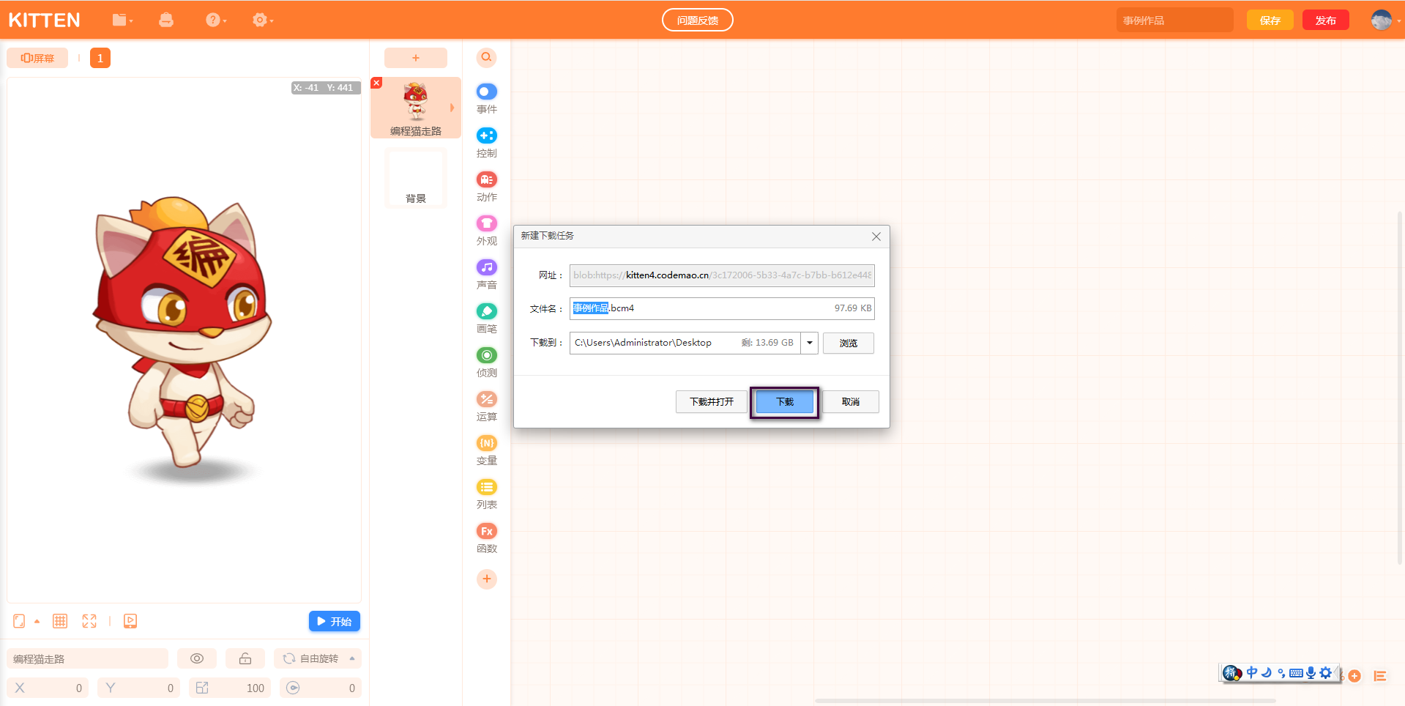Toggle sprite visibility eye button
This screenshot has width=1405, height=706.
point(197,658)
